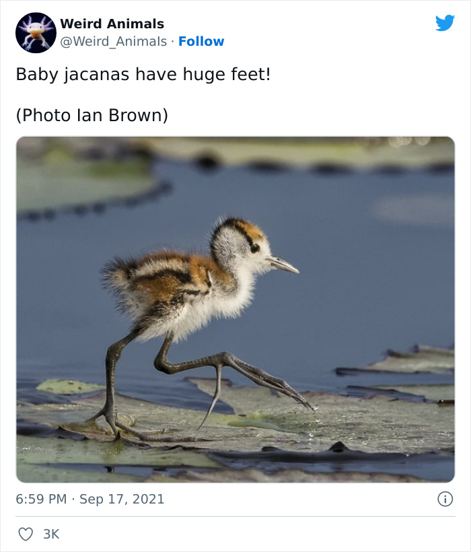The image size is (471, 552).
Task: Tap the Weird Animals profile picture
Action: [36, 30]
